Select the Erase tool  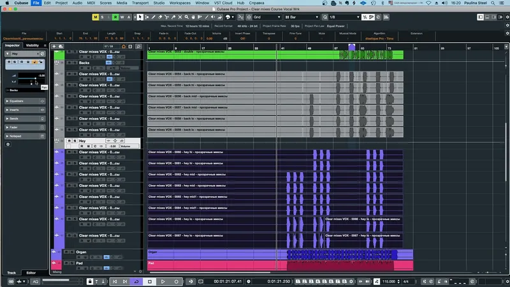[160, 17]
